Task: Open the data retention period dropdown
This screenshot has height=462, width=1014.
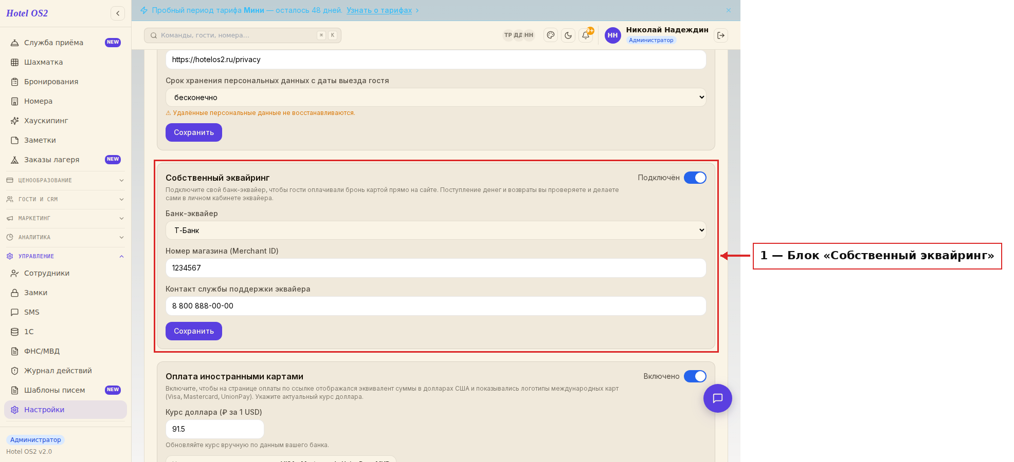Action: click(x=436, y=98)
